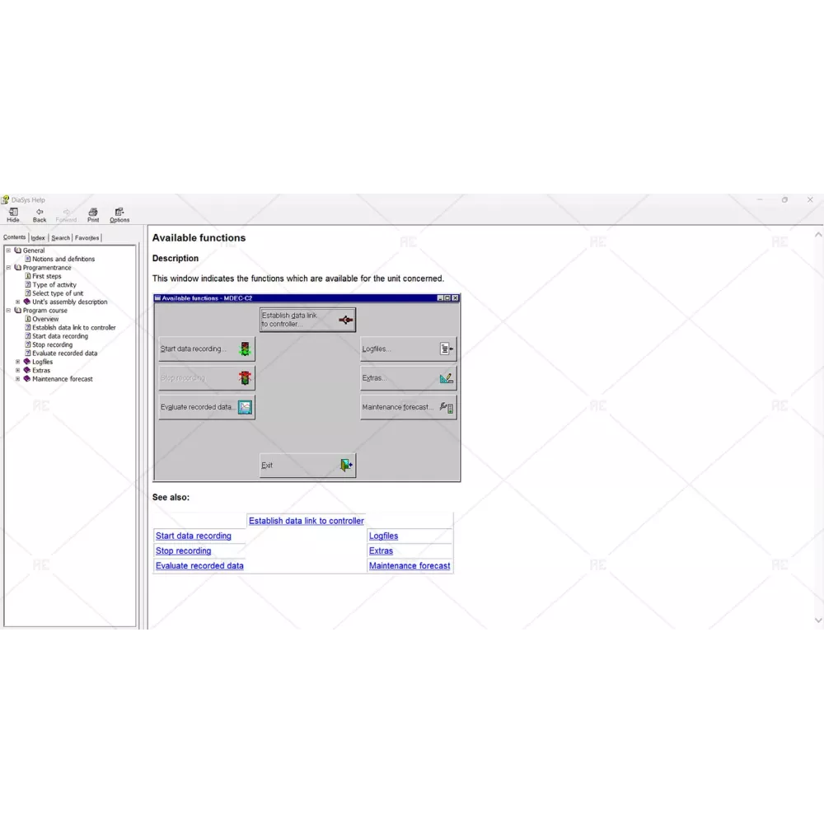
Task: Collapse the Program course tree node
Action: (8, 311)
